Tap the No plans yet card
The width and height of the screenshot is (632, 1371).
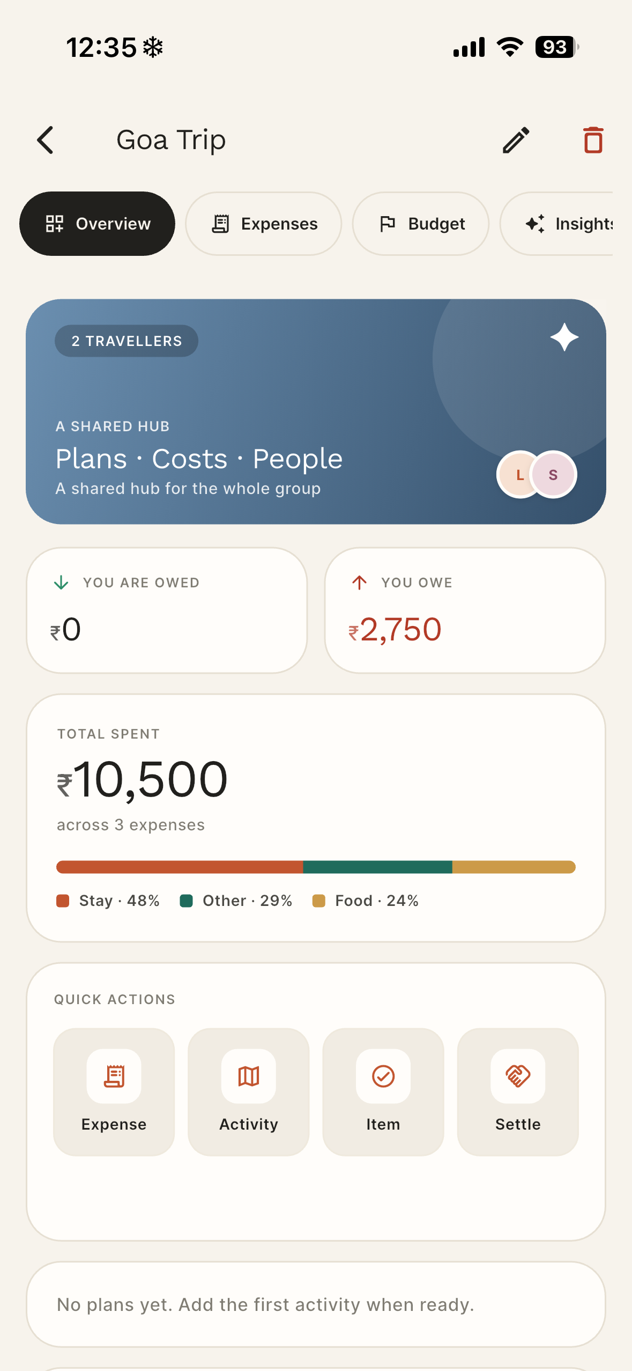tap(316, 1304)
